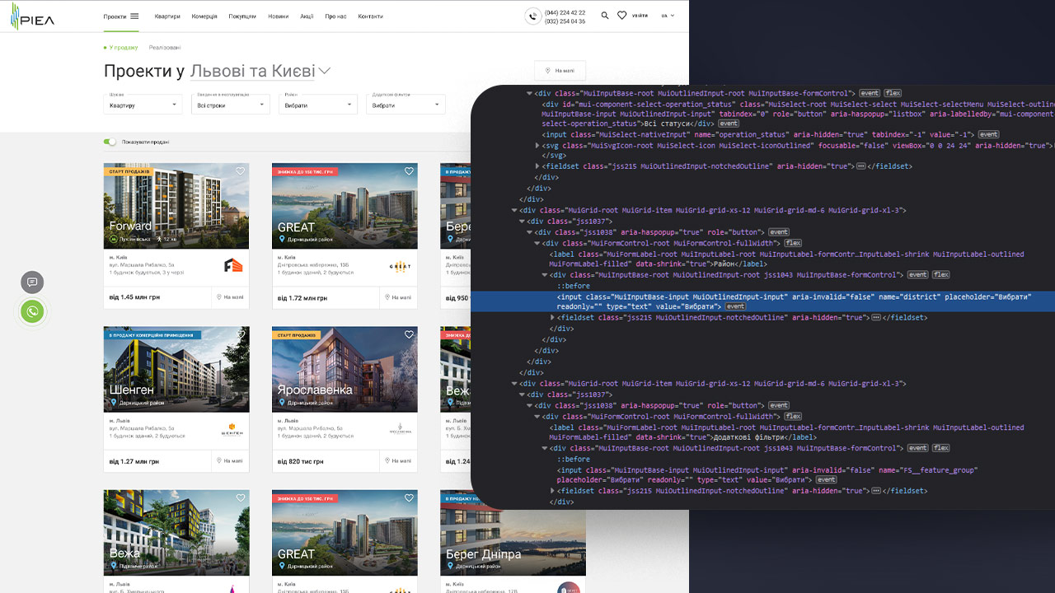This screenshot has width=1055, height=593.
Task: Click the Forward developer logo on its card
Action: click(233, 266)
